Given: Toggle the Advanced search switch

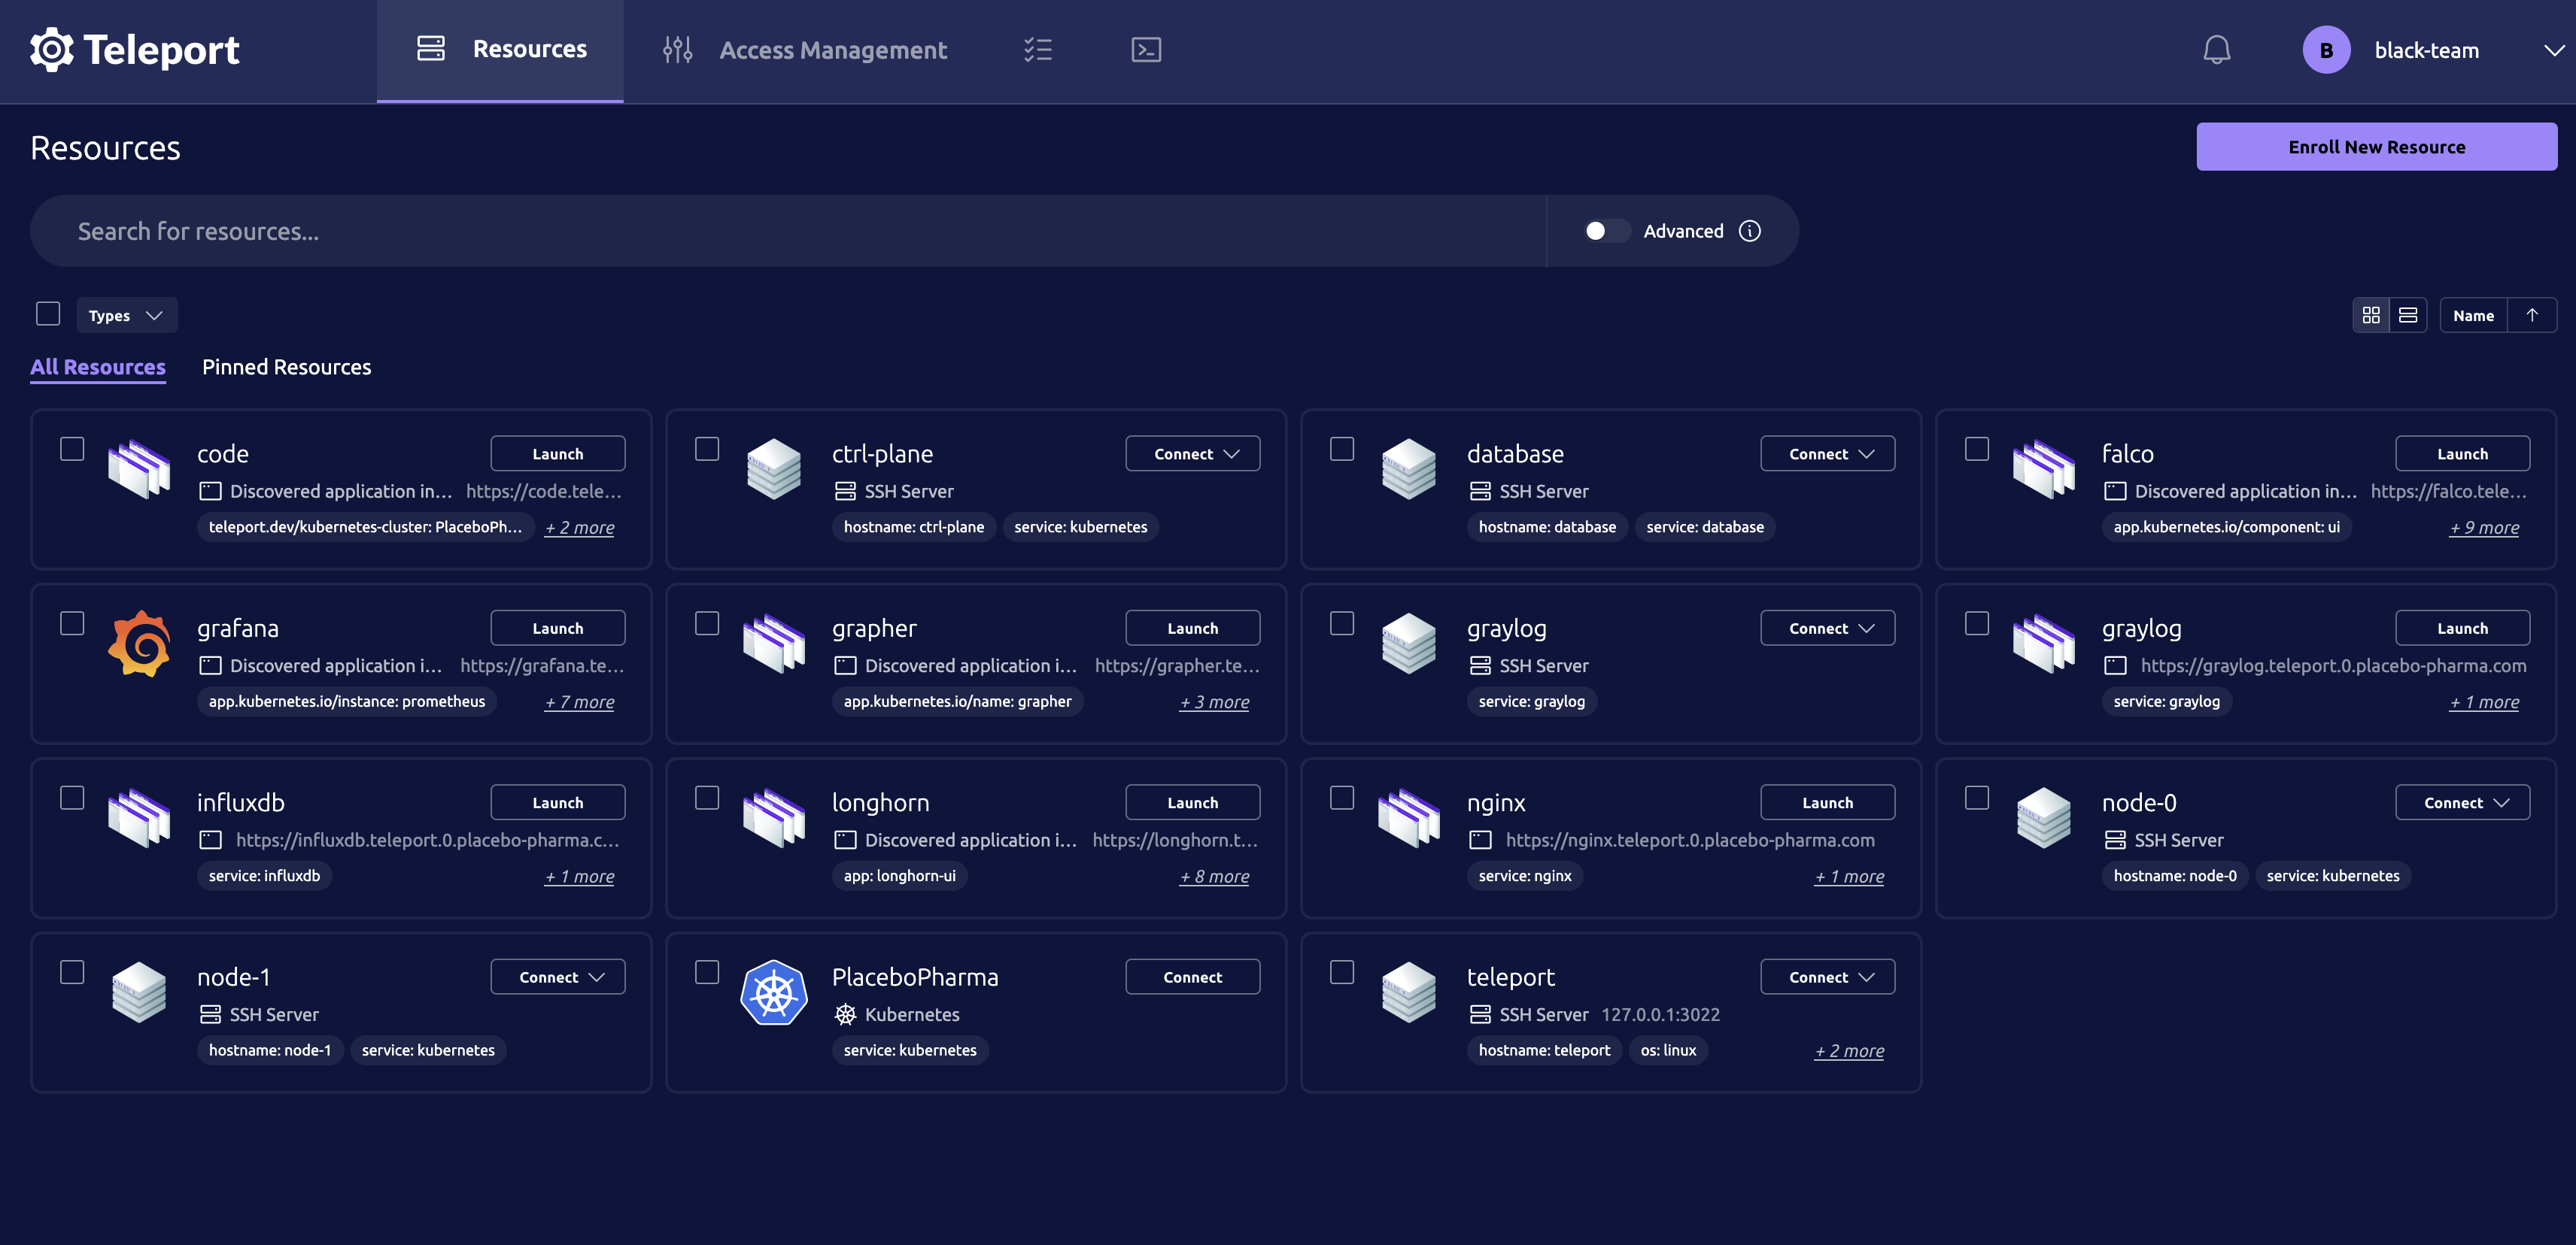Looking at the screenshot, I should (x=1606, y=231).
